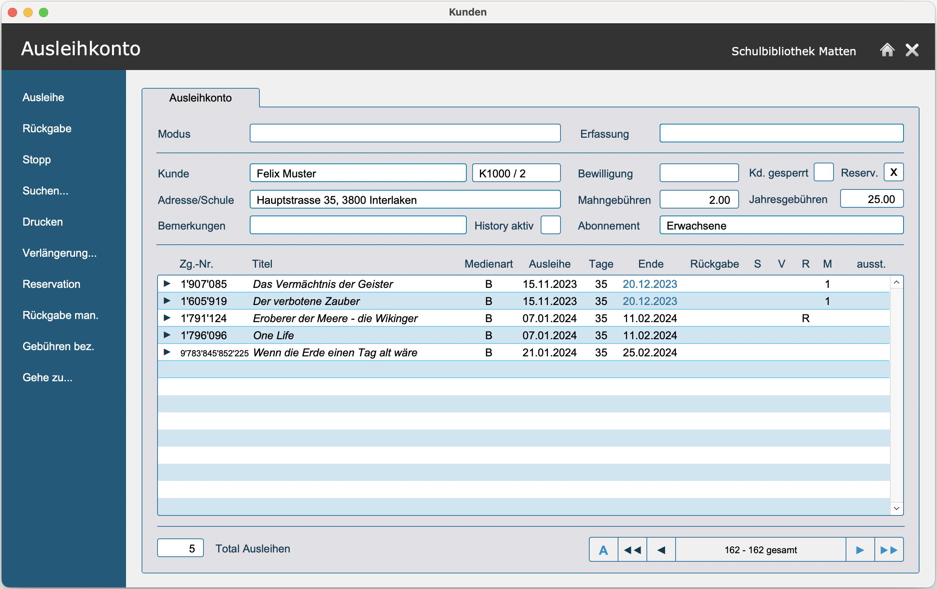Click the Total Ausleihen count field
Image resolution: width=937 pixels, height=589 pixels.
(x=180, y=548)
